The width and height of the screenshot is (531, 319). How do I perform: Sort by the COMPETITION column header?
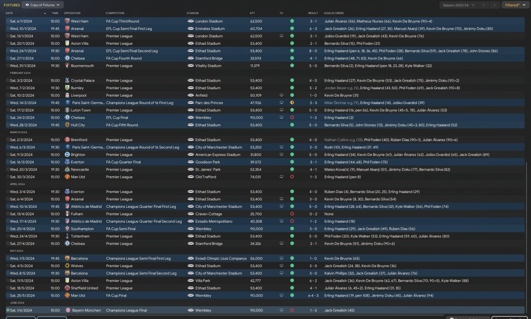(115, 13)
